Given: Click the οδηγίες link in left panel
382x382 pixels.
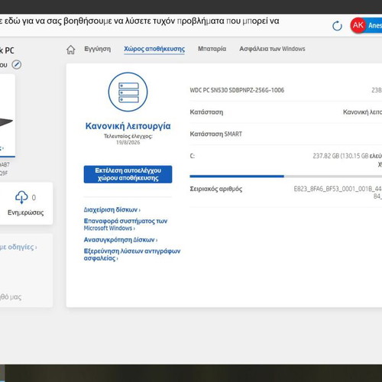Looking at the screenshot, I should click(x=18, y=247).
